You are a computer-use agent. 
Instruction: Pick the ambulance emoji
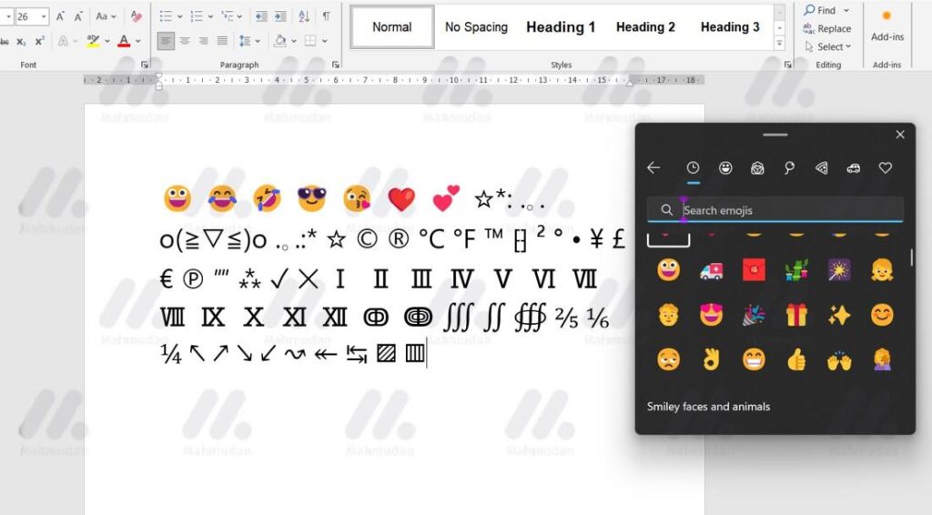tap(711, 270)
